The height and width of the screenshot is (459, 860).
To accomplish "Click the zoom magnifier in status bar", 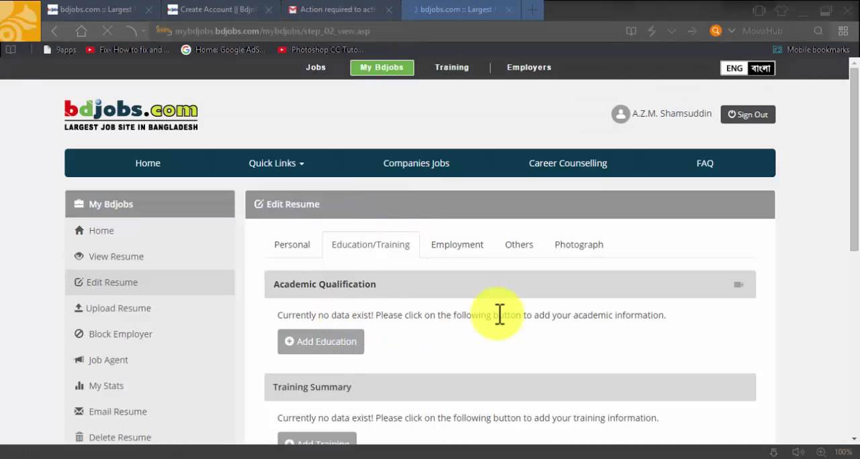I will (822, 452).
